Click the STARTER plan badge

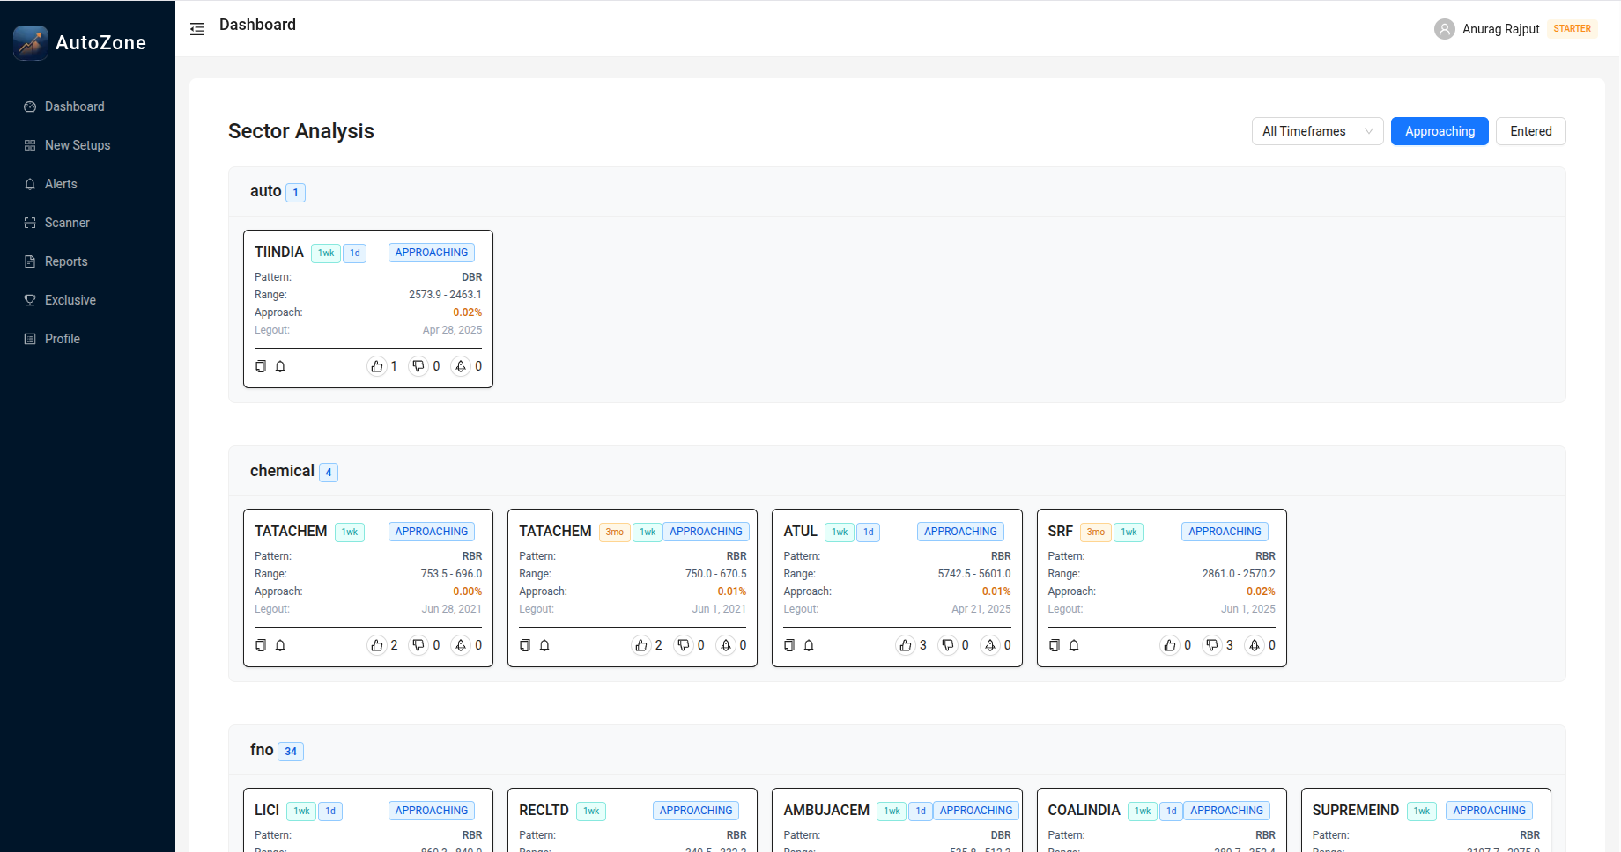1572,29
